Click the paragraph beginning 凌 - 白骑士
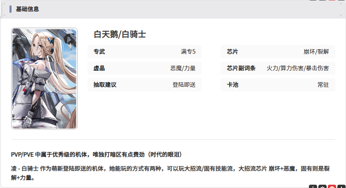 [x=170, y=173]
